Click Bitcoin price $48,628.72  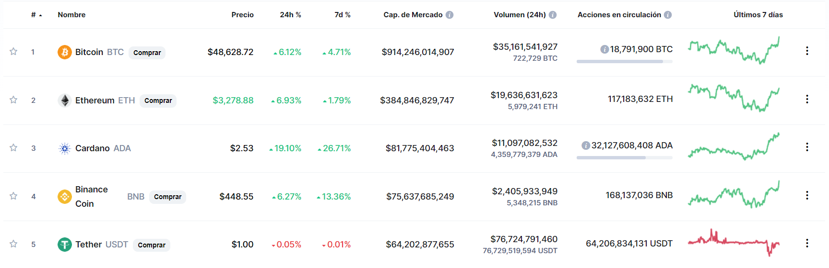coord(230,52)
